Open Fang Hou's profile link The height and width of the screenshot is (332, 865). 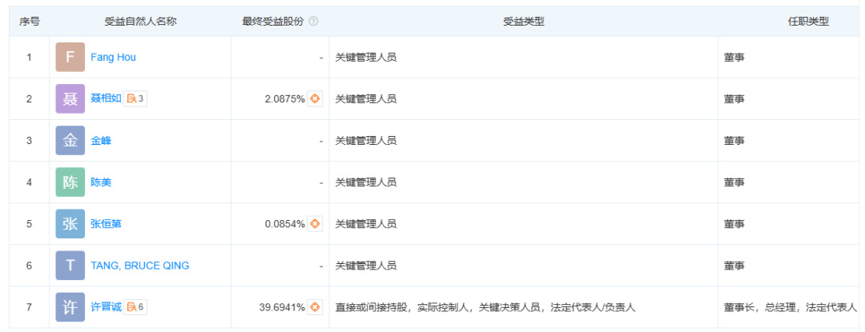pyautogui.click(x=114, y=58)
